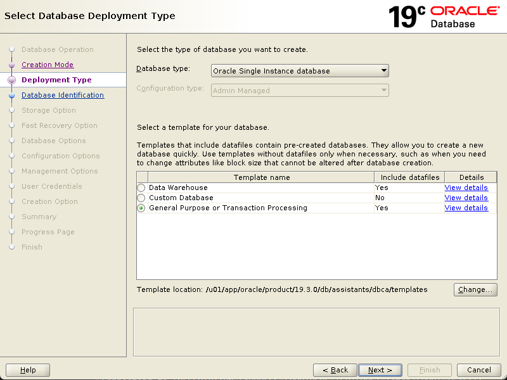Click the Fast Recovery Option step label
The height and width of the screenshot is (380, 507).
click(x=60, y=125)
